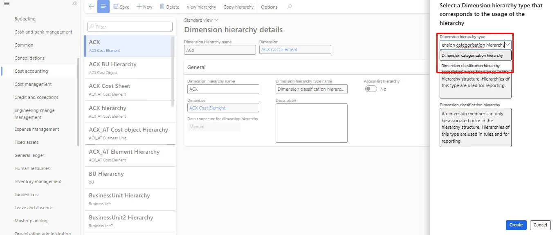The height and width of the screenshot is (235, 557).
Task: Click Data connector Manual field
Action: click(x=214, y=127)
